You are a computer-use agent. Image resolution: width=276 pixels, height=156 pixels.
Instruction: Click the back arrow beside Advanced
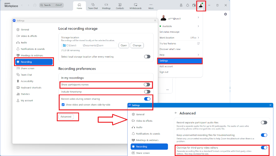coord(176,113)
